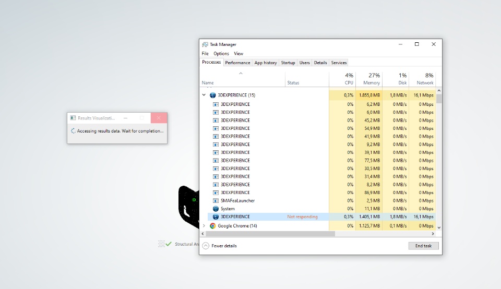The width and height of the screenshot is (501, 289).
Task: Click the 3DEXPERIENCE (15) group globe icon
Action: pos(212,95)
